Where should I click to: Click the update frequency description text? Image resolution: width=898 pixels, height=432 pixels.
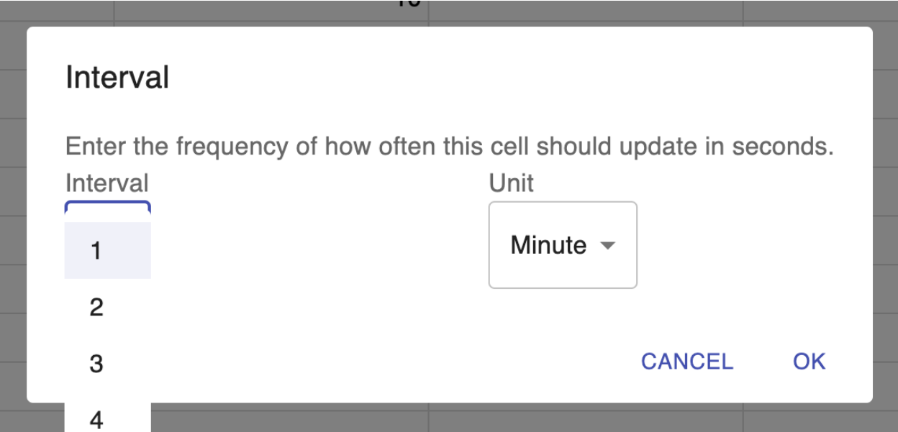(x=449, y=147)
